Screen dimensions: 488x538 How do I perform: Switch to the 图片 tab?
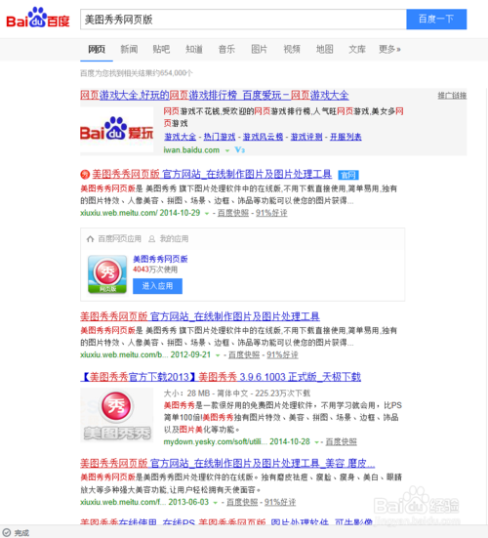(x=259, y=49)
